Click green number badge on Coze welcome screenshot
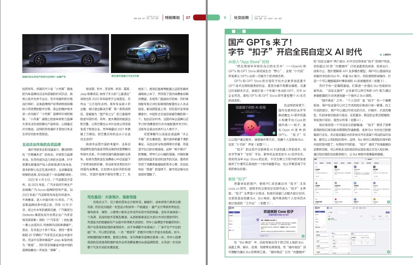 click(x=303, y=236)
